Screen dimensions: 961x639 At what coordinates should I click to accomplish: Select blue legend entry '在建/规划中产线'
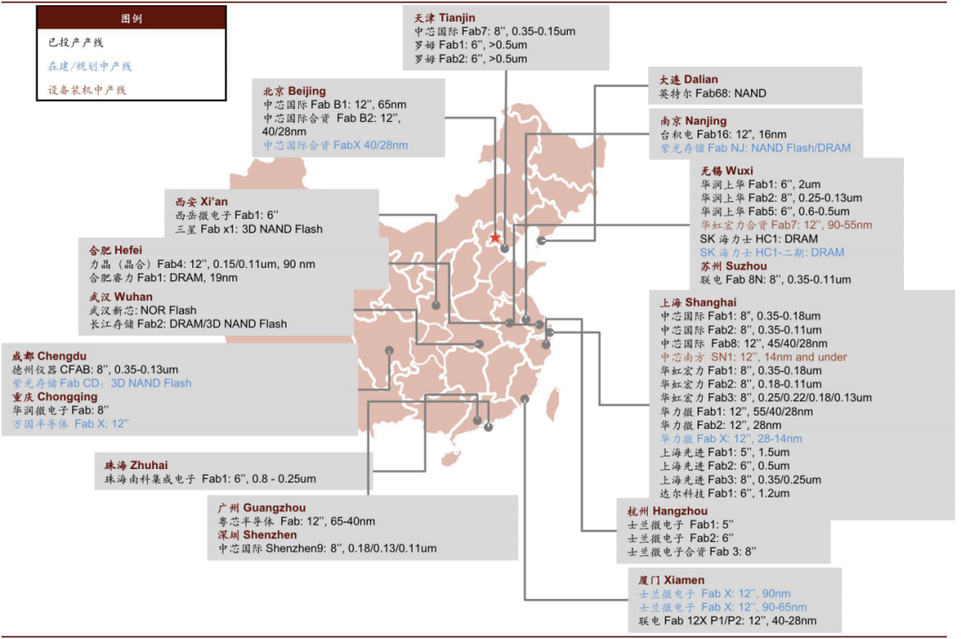90,66
